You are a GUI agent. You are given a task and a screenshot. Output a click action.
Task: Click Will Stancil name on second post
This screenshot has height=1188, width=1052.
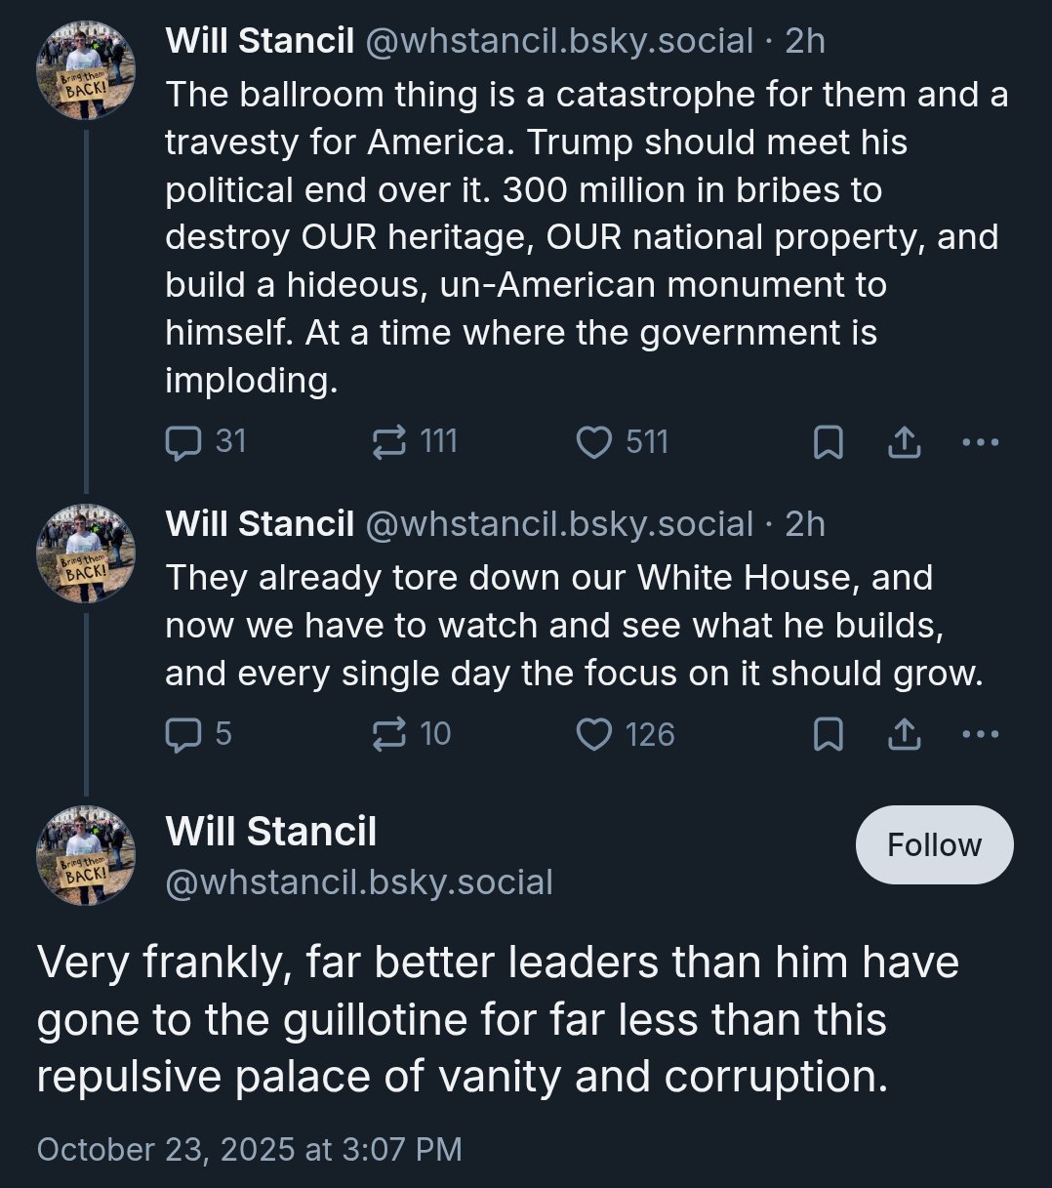260,524
